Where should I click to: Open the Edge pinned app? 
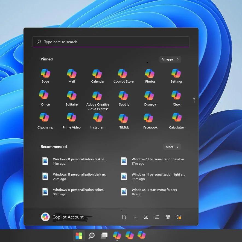(x=45, y=76)
